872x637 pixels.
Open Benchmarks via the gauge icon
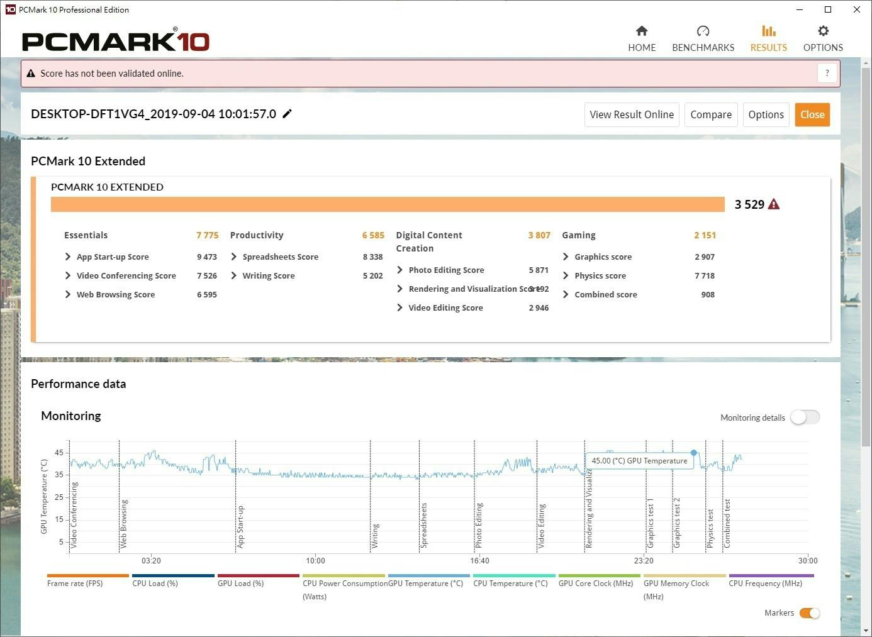703,31
